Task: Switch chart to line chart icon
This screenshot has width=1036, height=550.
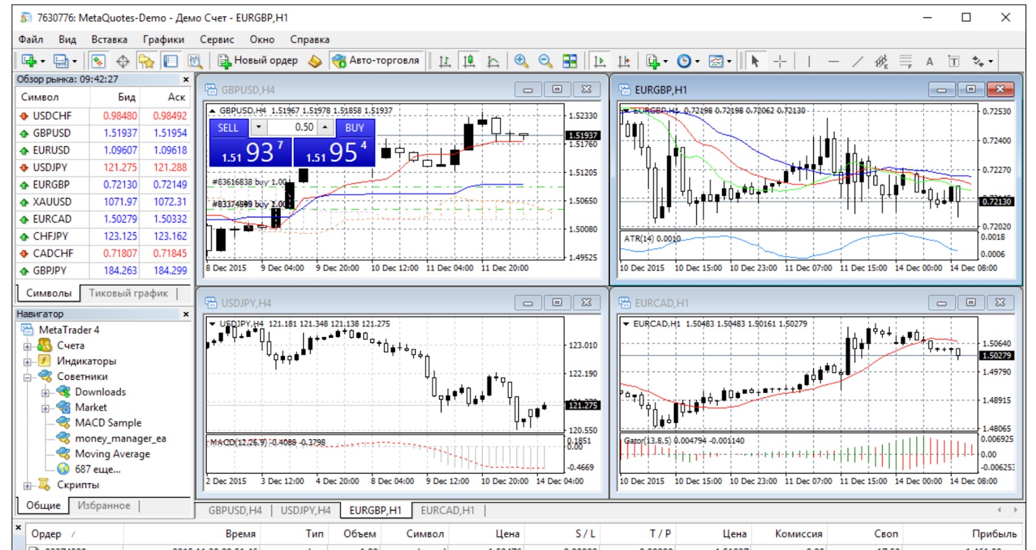Action: coord(493,61)
